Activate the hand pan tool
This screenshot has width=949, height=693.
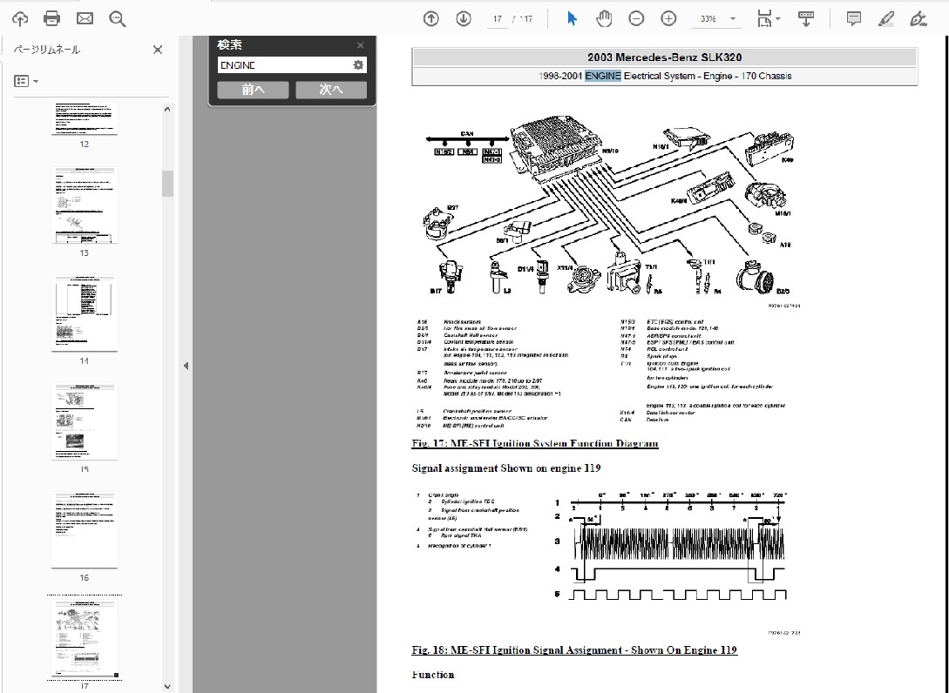[603, 19]
